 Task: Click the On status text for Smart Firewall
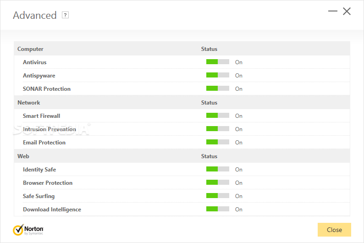239,116
